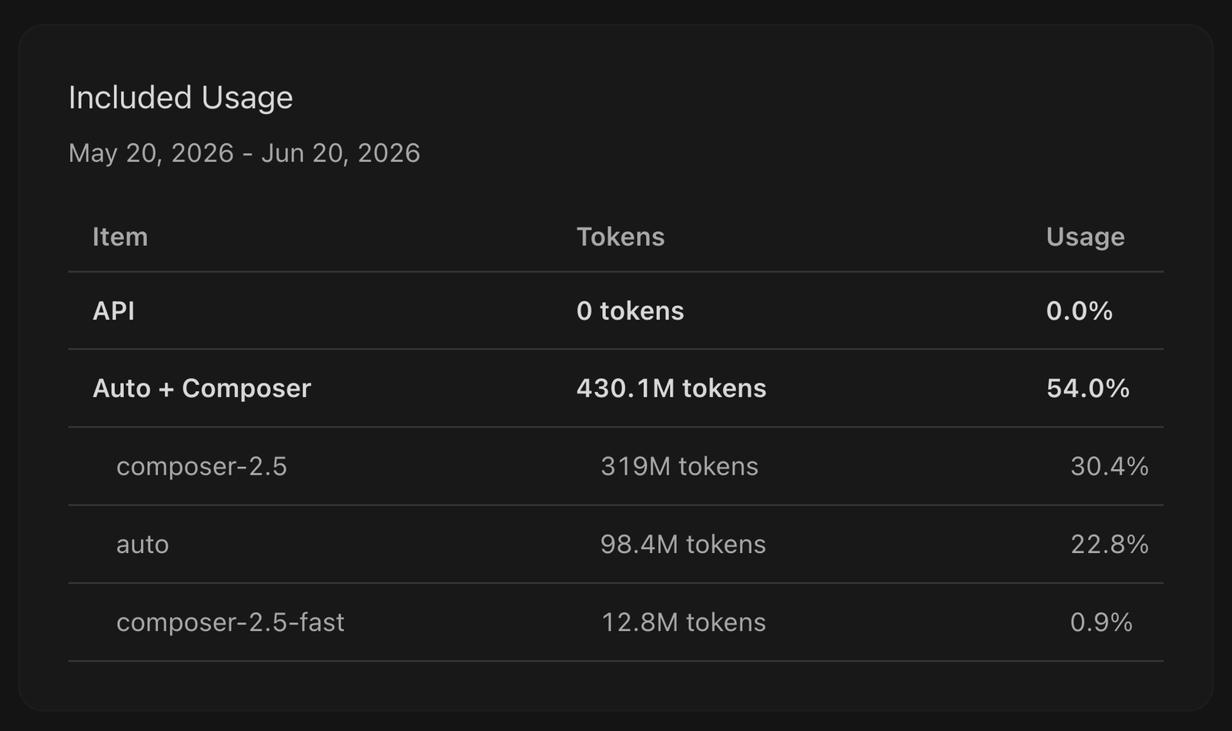The height and width of the screenshot is (731, 1232).
Task: Click the 0.9% usage value
Action: (x=1101, y=622)
